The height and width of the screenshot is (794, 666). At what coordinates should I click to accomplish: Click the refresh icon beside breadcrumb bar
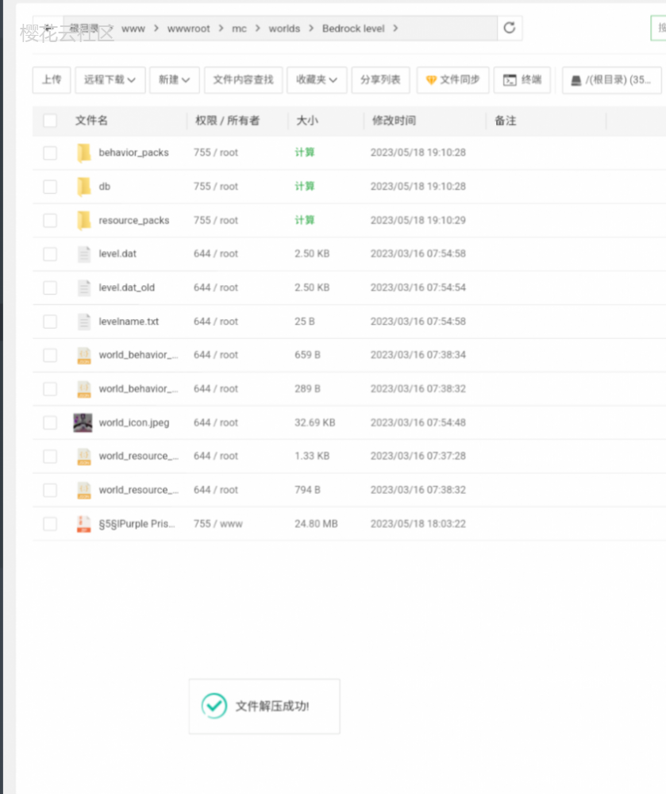coord(509,26)
